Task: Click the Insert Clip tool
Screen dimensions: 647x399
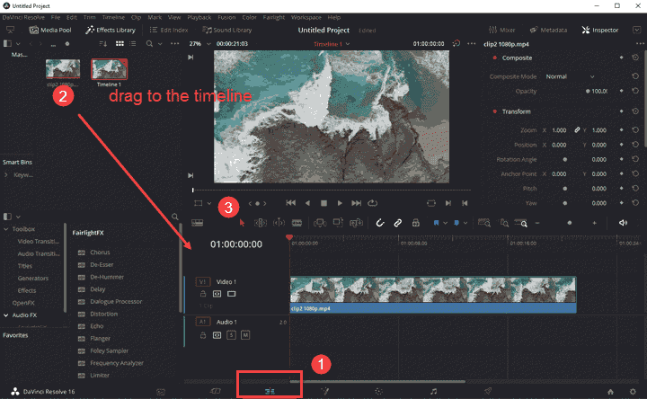Action: [320, 223]
